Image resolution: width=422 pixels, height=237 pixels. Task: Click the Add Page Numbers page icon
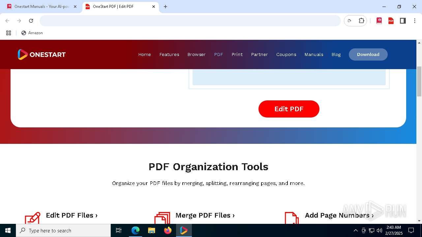click(x=292, y=218)
